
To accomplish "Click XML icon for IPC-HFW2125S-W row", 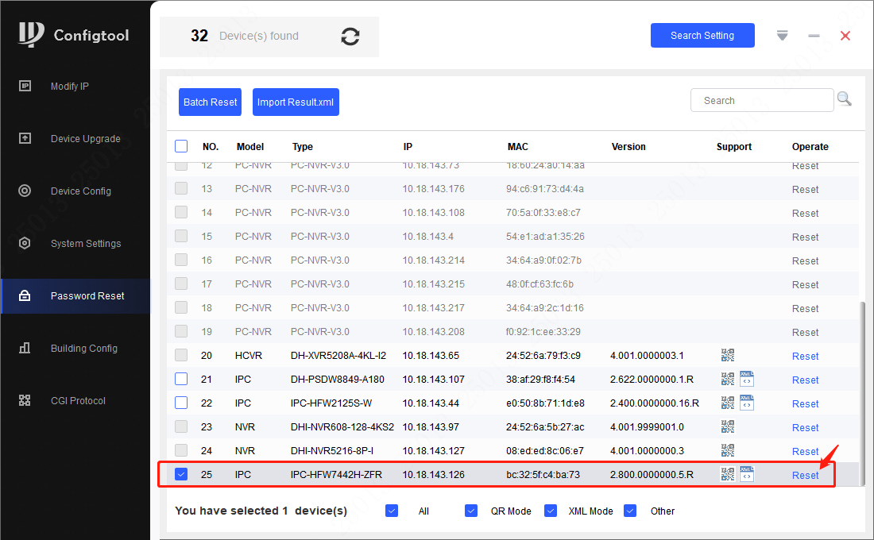I will [x=746, y=403].
